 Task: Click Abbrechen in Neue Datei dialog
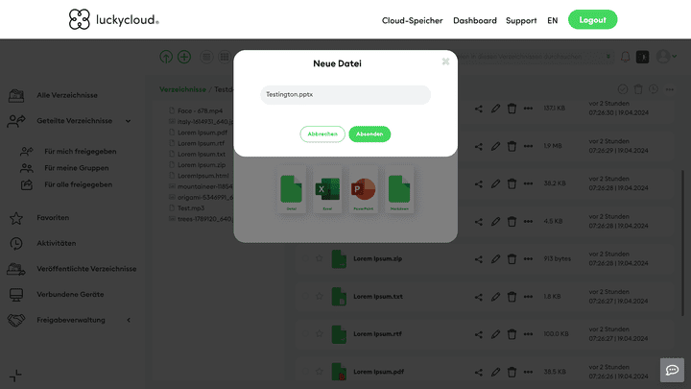(322, 134)
